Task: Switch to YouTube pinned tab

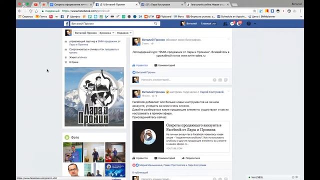Action: 36,4
